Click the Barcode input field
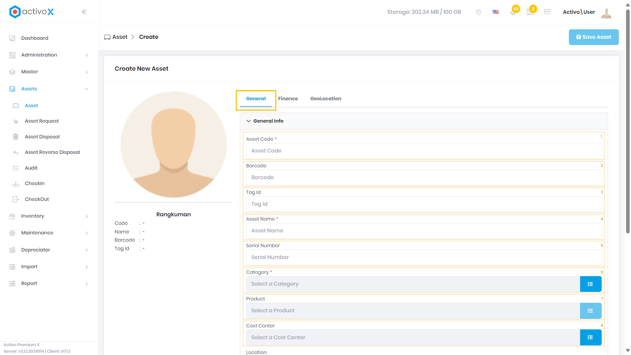Screen dimensions: 631x355 point(424,177)
